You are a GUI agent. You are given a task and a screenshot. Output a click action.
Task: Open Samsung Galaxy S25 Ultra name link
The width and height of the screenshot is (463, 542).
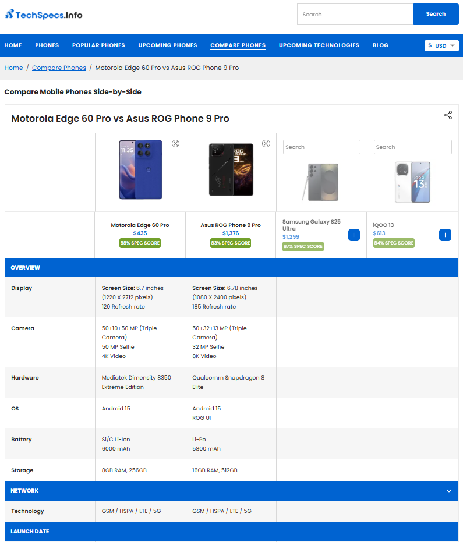pyautogui.click(x=312, y=225)
